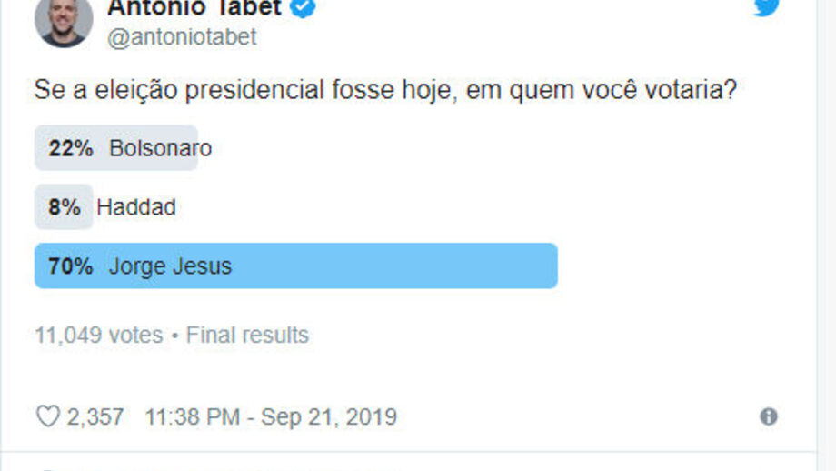Open the tweet info icon
The width and height of the screenshot is (836, 471).
point(769,416)
